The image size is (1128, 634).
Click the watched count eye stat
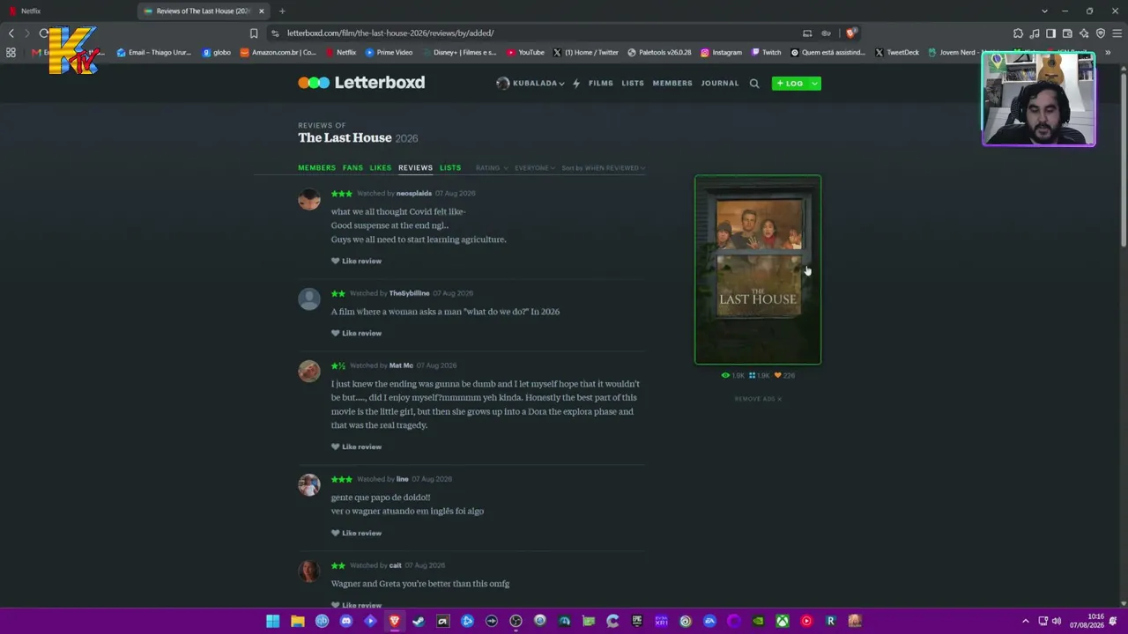pyautogui.click(x=733, y=375)
